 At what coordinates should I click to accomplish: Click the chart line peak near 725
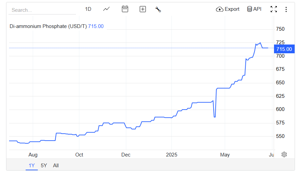(260, 43)
